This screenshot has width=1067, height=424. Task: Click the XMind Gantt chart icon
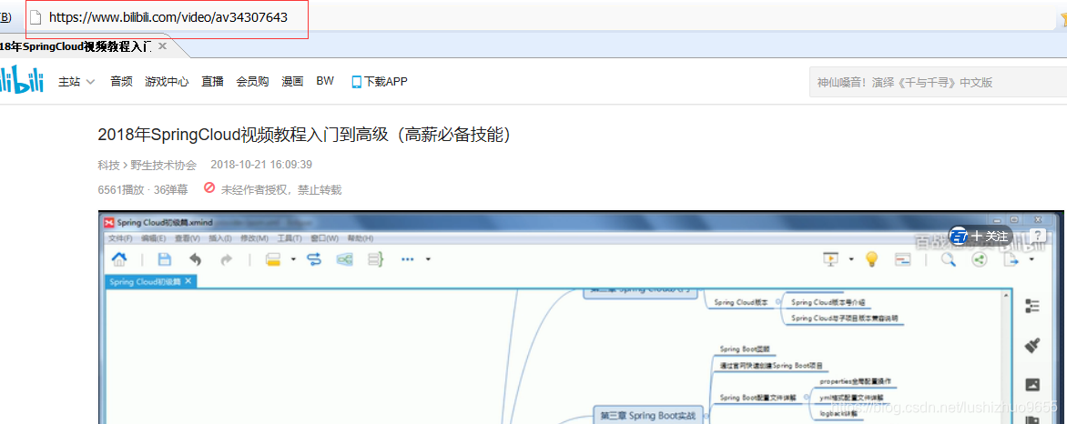point(903,258)
